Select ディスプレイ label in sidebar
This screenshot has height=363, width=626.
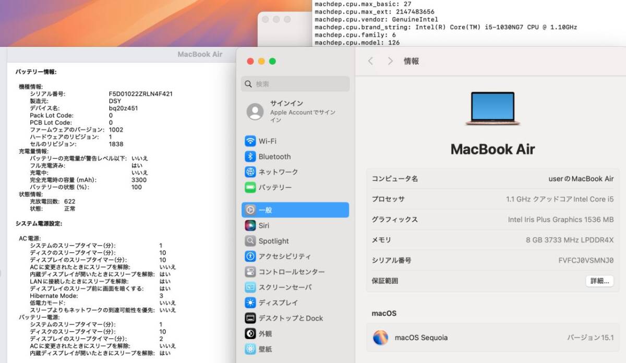click(279, 302)
